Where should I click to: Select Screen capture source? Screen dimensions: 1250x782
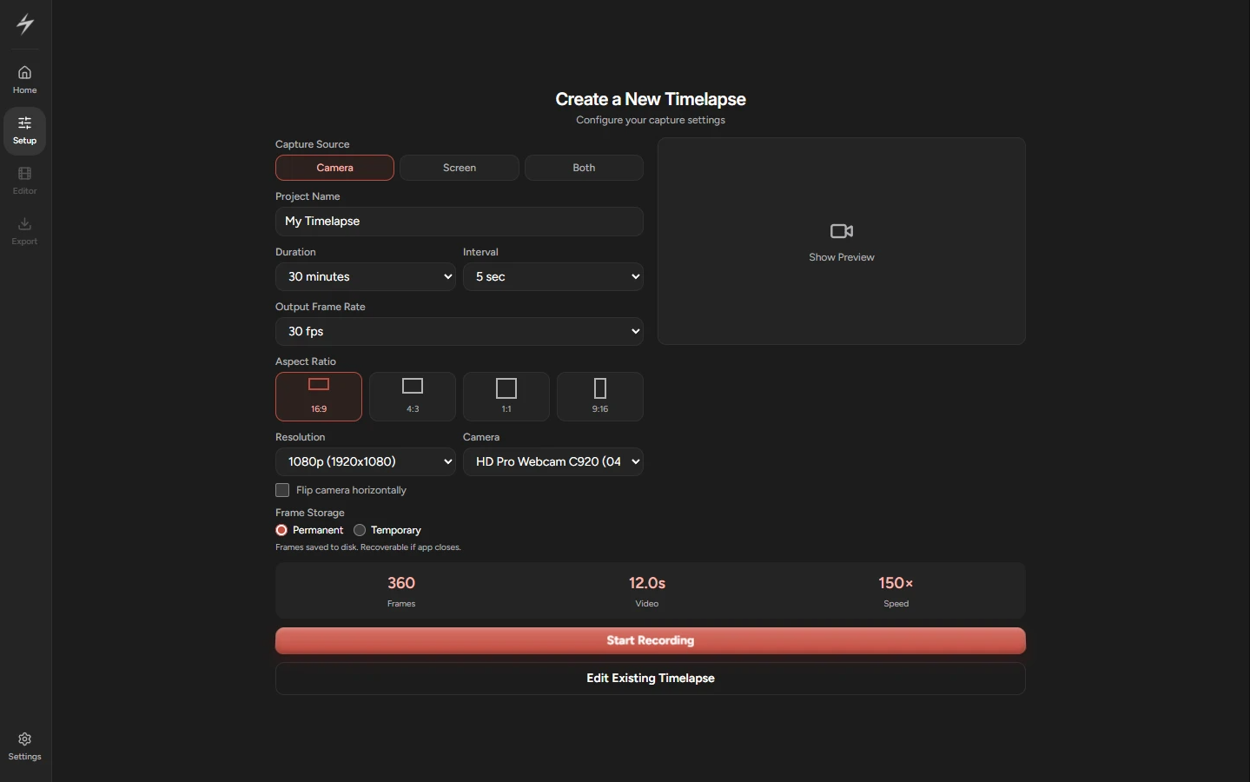pos(460,168)
